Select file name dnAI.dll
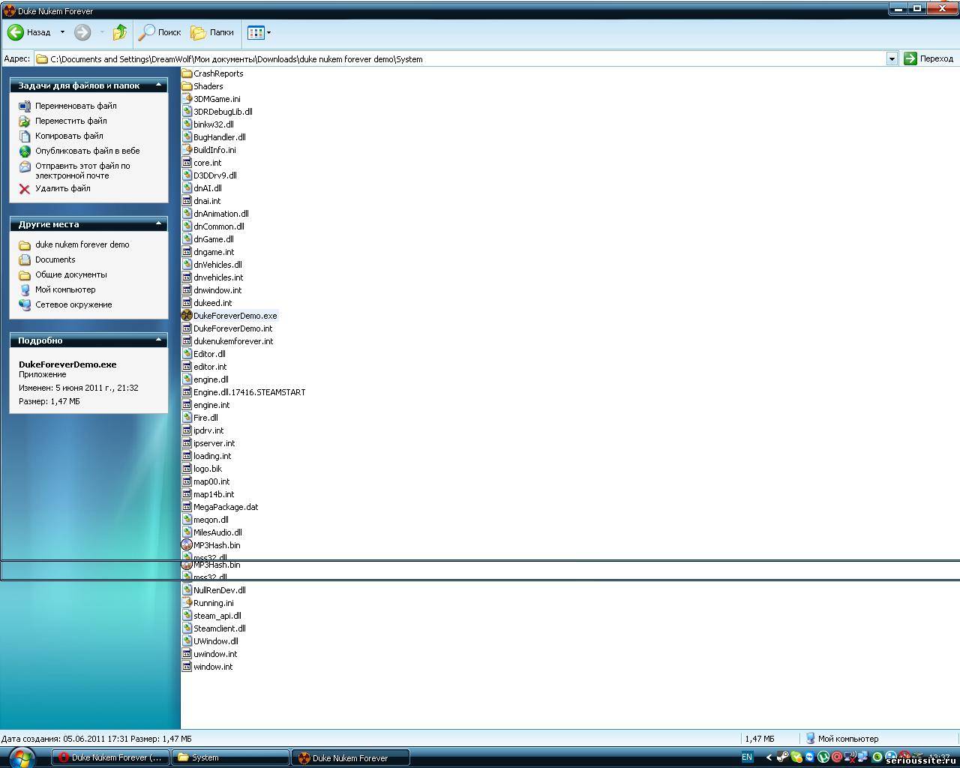 (208, 188)
